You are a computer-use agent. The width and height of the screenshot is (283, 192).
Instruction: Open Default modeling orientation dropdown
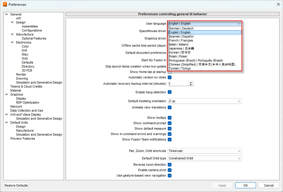205,101
